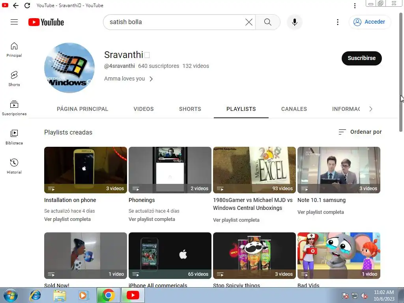Switch to the CANALES tab

tap(294, 109)
